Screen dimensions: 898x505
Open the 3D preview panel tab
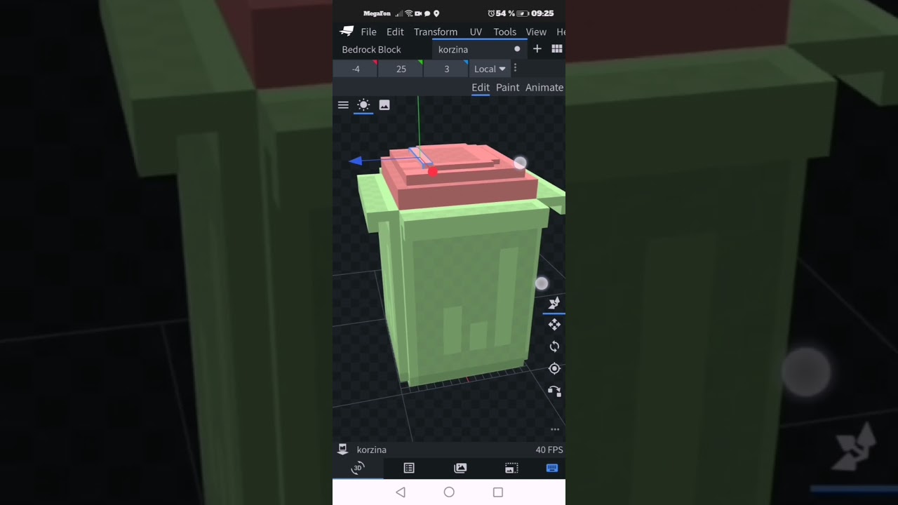point(358,468)
